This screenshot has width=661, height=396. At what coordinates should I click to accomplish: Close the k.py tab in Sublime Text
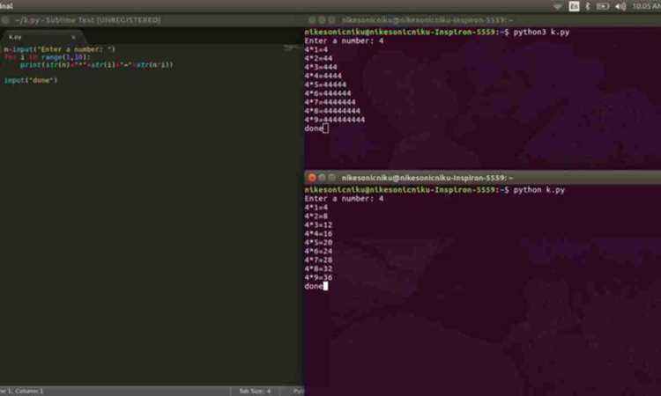click(73, 38)
